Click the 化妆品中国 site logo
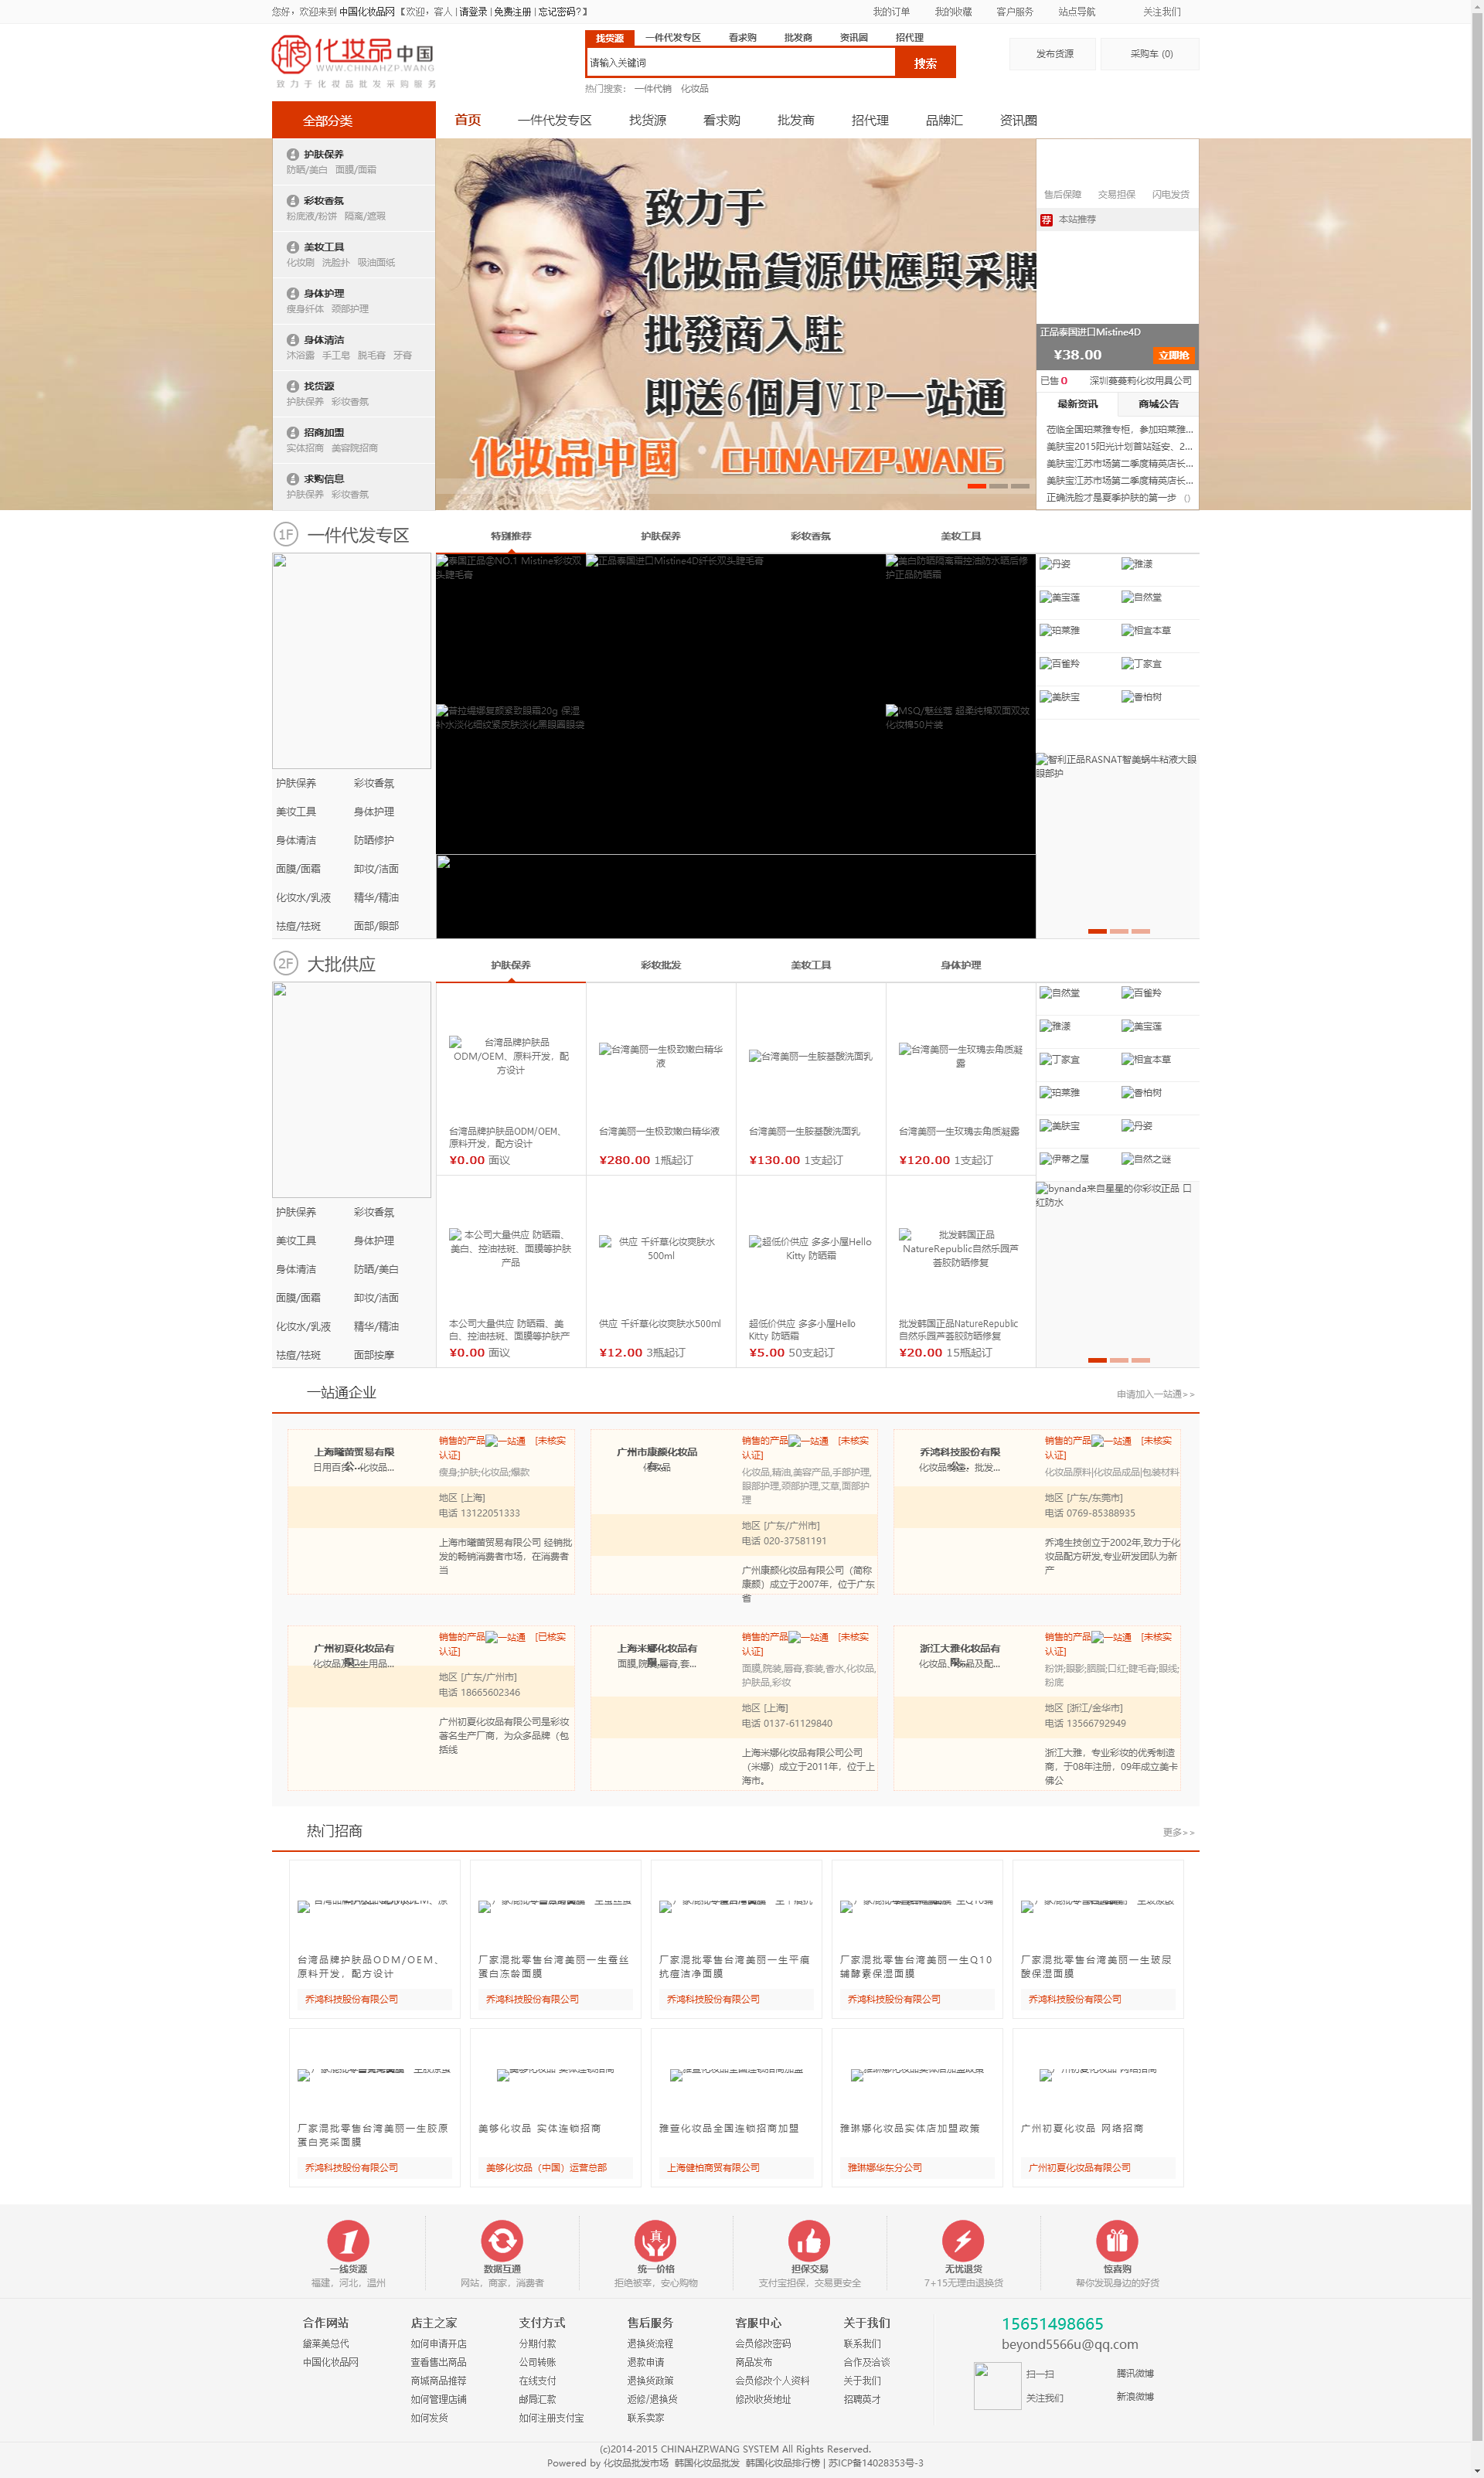This screenshot has height=2478, width=1484. 353,59
